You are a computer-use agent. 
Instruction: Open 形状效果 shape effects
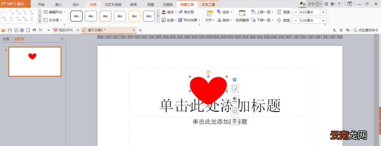pyautogui.click(x=189, y=20)
